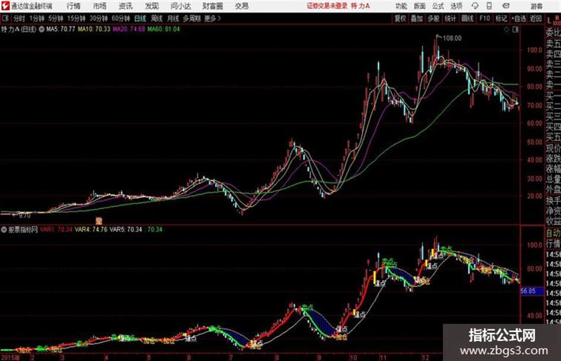Open the 资讯 menu
The width and height of the screenshot is (561, 361).
point(126,6)
